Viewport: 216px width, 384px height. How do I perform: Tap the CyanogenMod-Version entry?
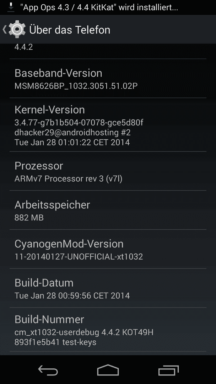point(108,249)
